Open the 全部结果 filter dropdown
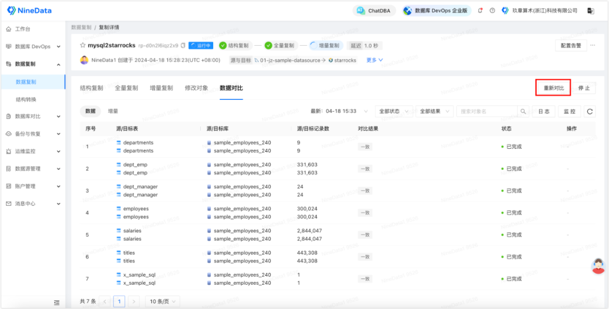 435,112
